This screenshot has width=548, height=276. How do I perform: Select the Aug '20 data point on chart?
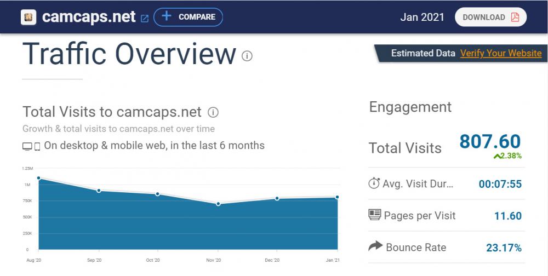tap(38, 178)
